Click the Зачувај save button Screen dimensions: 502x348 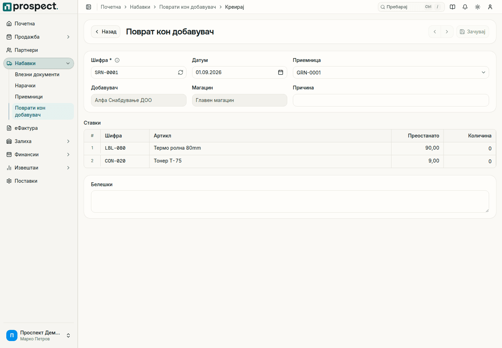click(x=473, y=32)
